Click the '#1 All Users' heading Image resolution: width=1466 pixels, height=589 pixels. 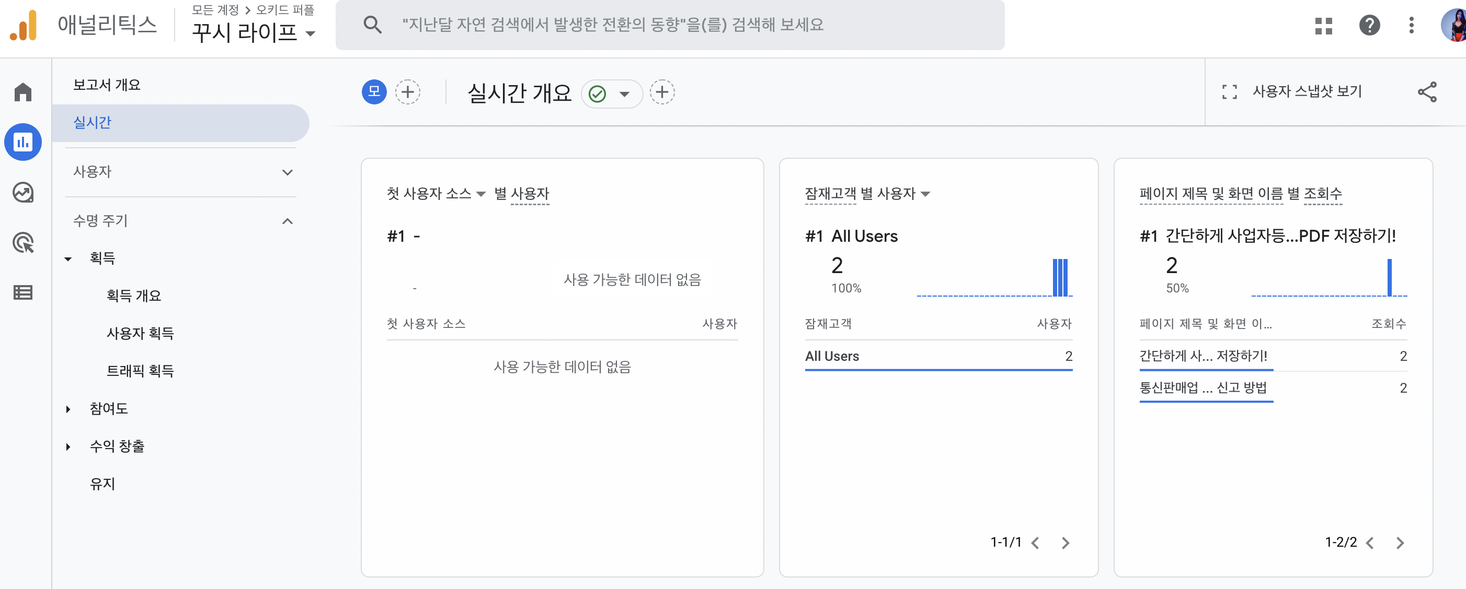point(851,236)
